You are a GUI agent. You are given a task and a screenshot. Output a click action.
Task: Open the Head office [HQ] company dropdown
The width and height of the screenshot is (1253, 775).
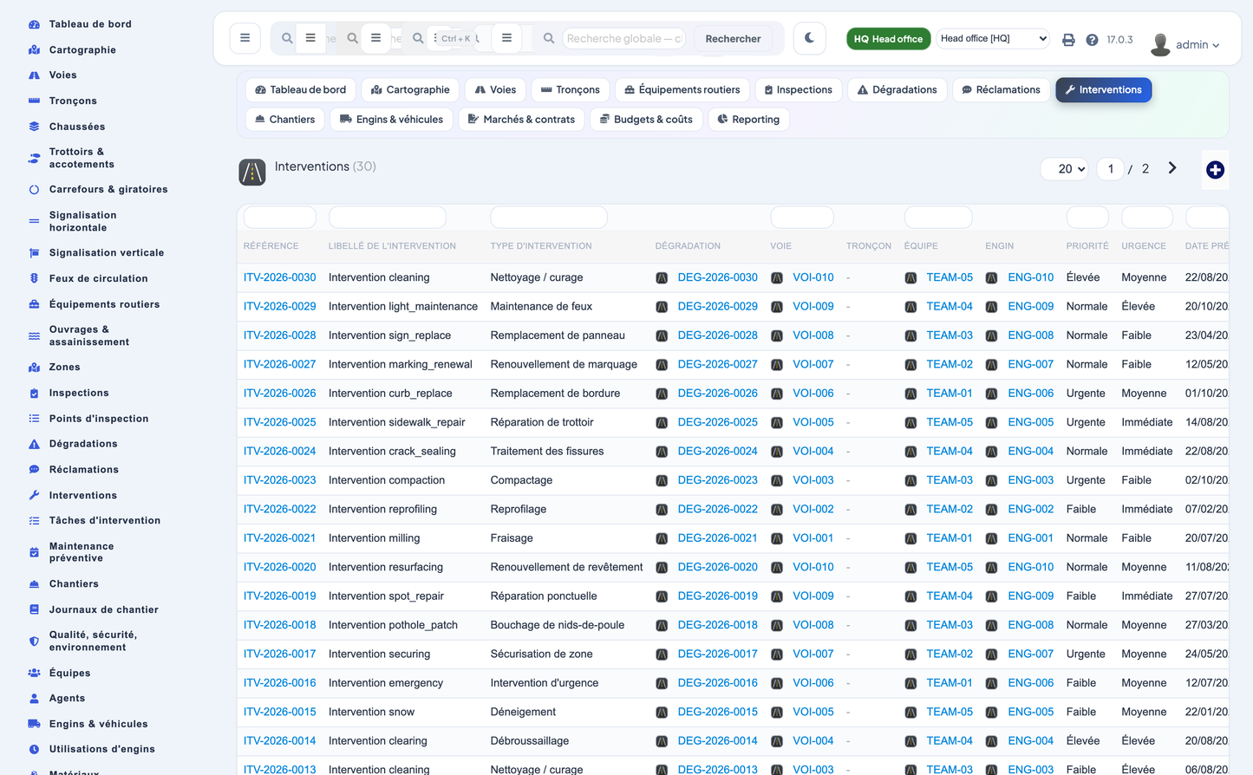point(993,38)
